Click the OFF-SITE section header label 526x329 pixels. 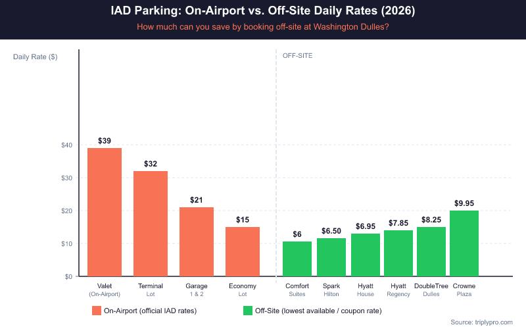pos(297,56)
